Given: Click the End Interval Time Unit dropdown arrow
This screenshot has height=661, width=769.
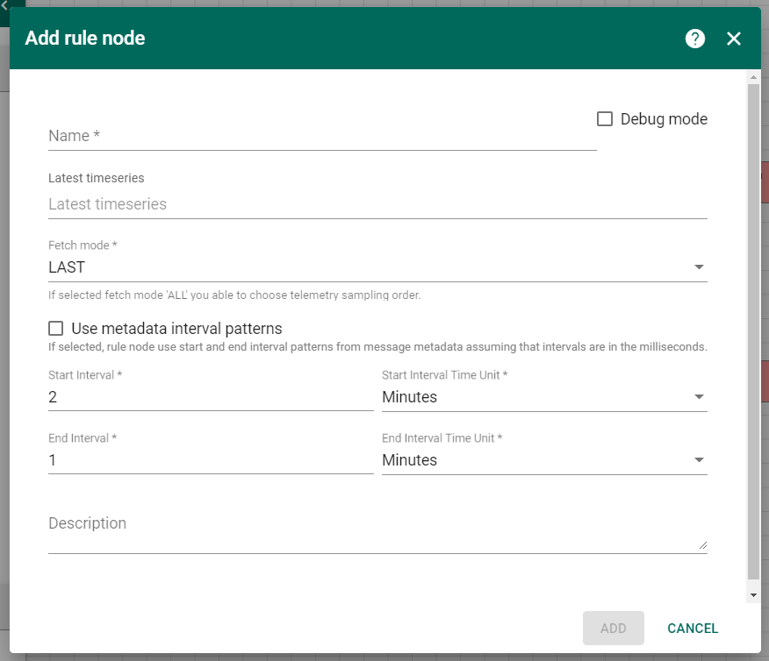Looking at the screenshot, I should click(x=700, y=459).
